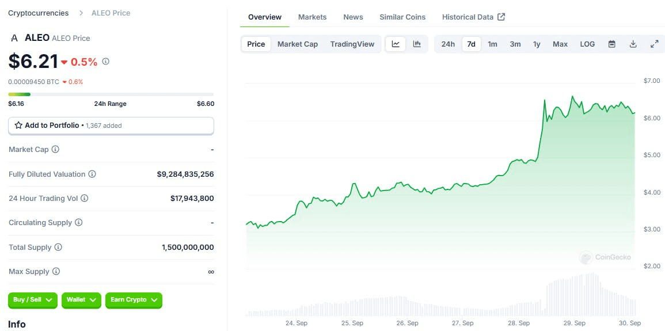Click the 28. Sep date axis label
Image resolution: width=665 pixels, height=331 pixels.
(518, 323)
